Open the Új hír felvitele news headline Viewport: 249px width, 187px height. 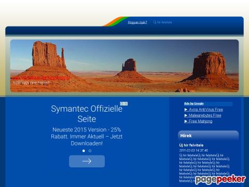tap(191, 145)
